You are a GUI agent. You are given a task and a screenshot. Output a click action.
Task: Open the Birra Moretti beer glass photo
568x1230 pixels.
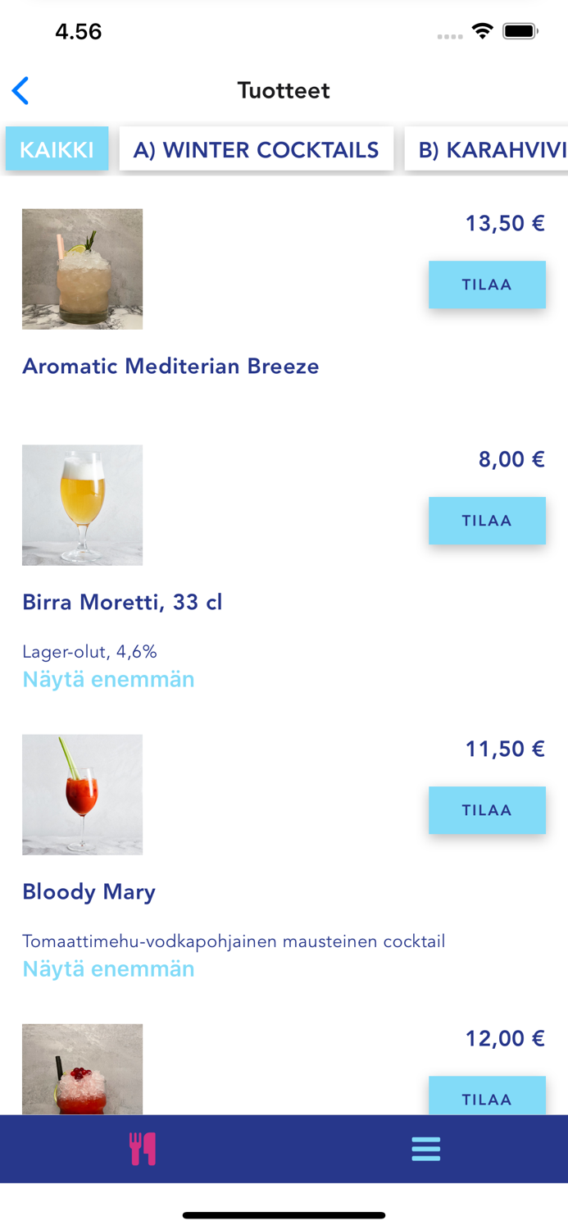tap(82, 505)
